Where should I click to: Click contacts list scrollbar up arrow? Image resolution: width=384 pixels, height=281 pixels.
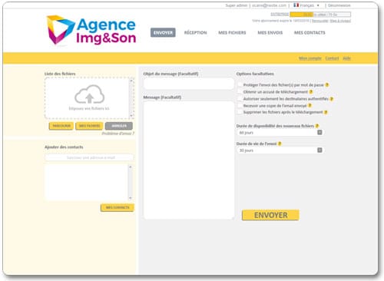pos(131,167)
